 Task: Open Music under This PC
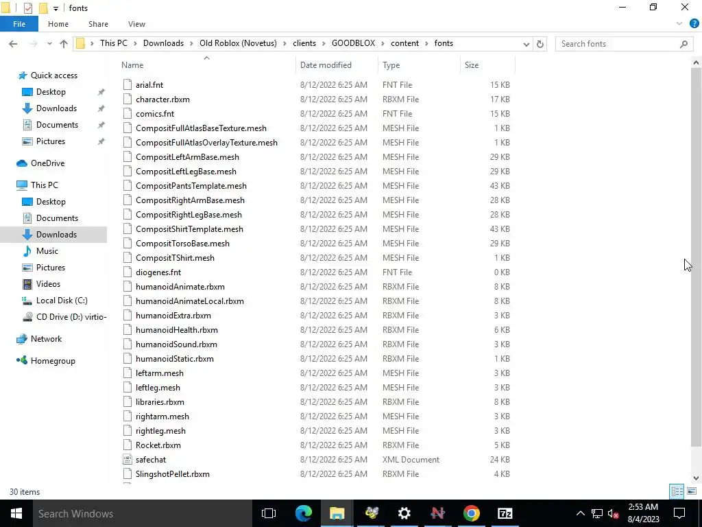tap(47, 251)
